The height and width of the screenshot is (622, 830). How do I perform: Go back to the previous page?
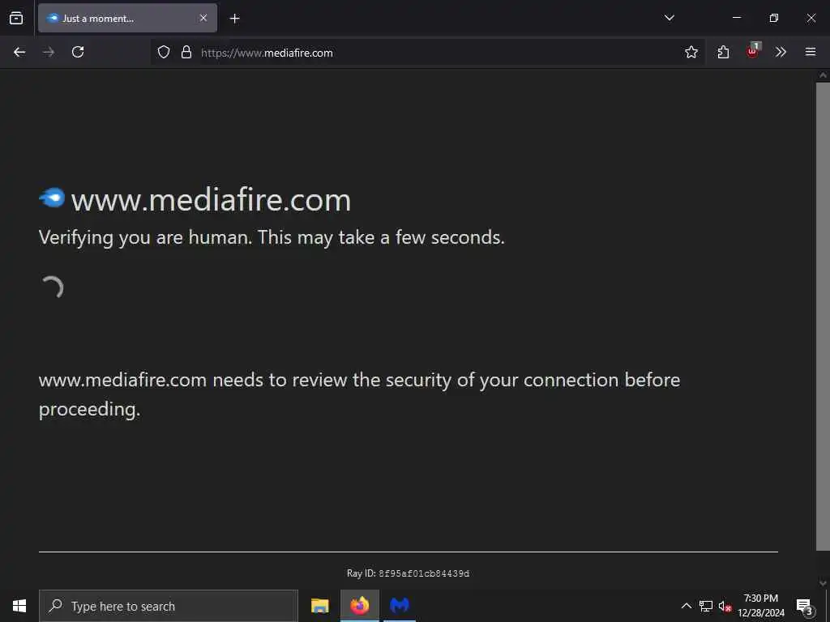point(19,52)
